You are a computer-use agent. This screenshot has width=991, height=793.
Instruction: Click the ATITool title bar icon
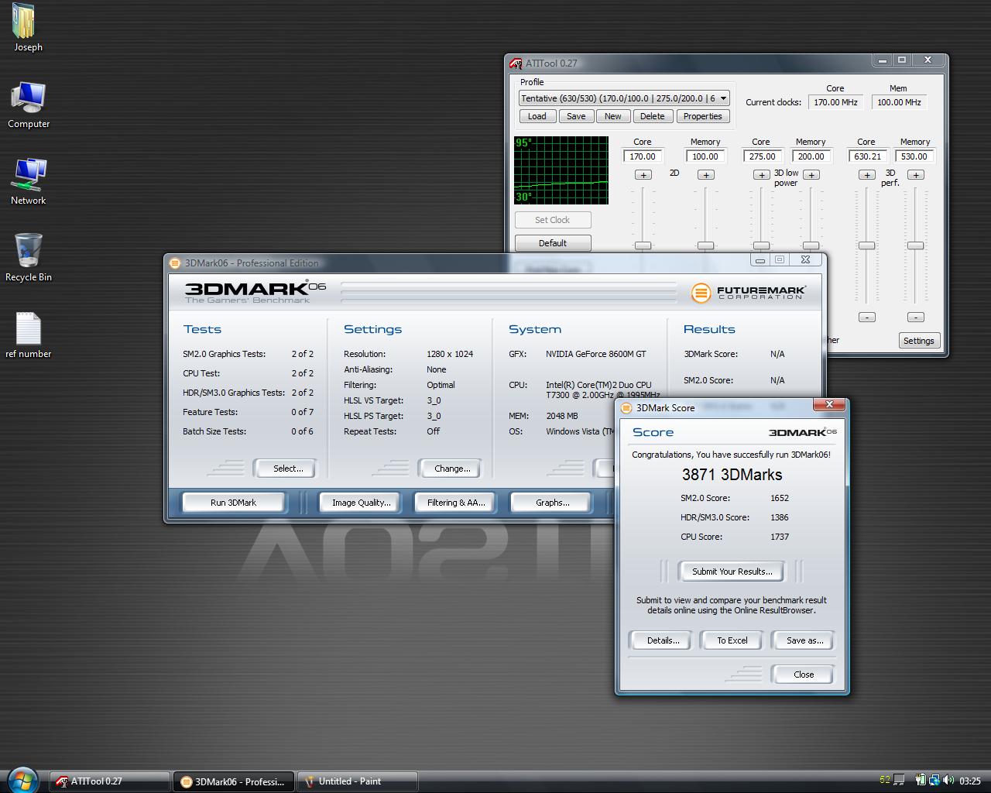pyautogui.click(x=516, y=64)
